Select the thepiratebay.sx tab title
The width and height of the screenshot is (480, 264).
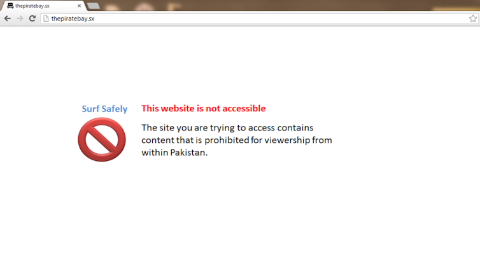point(32,6)
